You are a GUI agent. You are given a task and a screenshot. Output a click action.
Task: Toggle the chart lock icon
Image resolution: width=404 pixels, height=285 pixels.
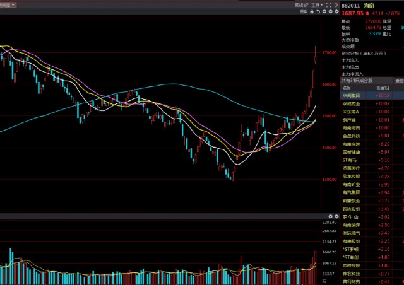click(313, 11)
